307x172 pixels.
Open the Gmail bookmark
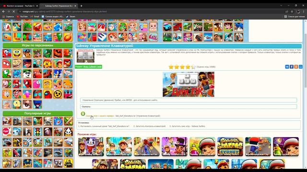click(x=35, y=17)
